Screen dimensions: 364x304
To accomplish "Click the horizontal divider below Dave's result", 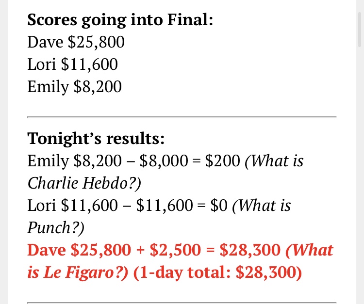I will pos(182,303).
